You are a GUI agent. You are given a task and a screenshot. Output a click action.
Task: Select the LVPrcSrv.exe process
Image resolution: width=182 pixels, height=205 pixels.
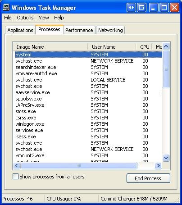click(88, 105)
